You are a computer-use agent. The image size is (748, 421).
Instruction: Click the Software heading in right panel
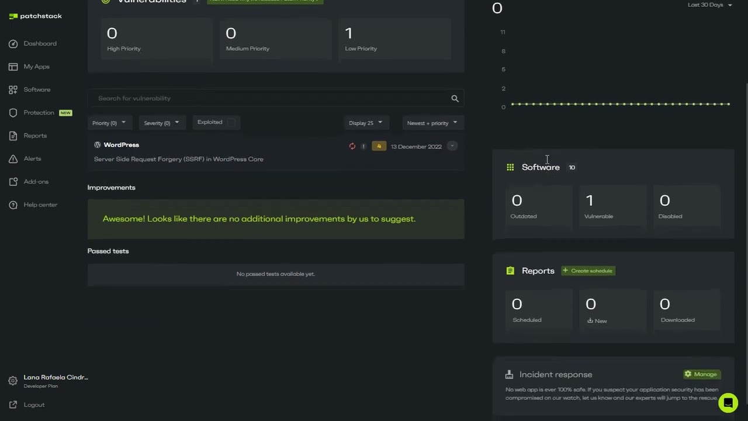click(541, 167)
